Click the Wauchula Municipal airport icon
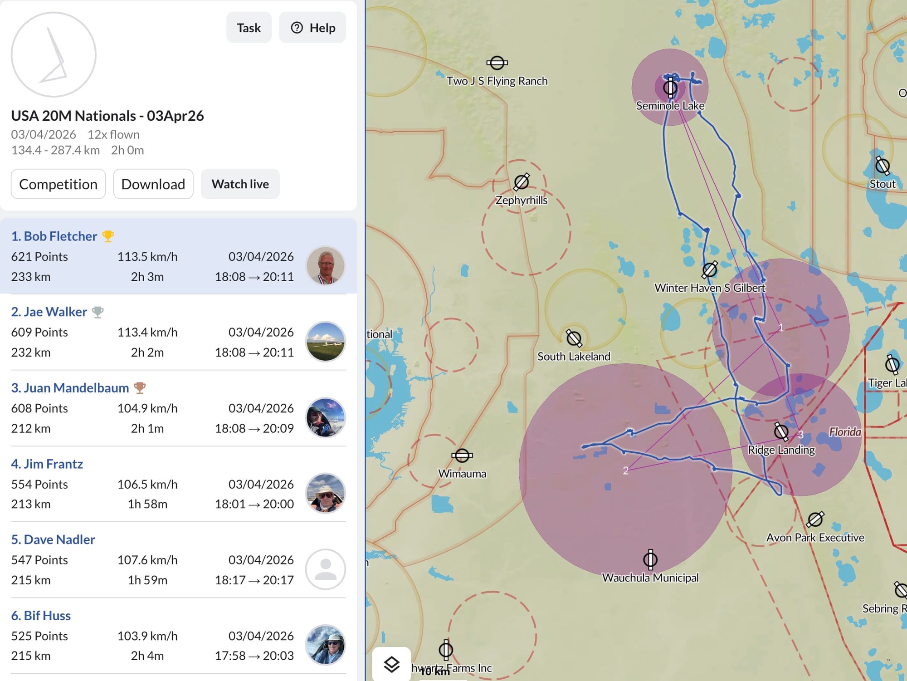The image size is (907, 681). (x=650, y=559)
